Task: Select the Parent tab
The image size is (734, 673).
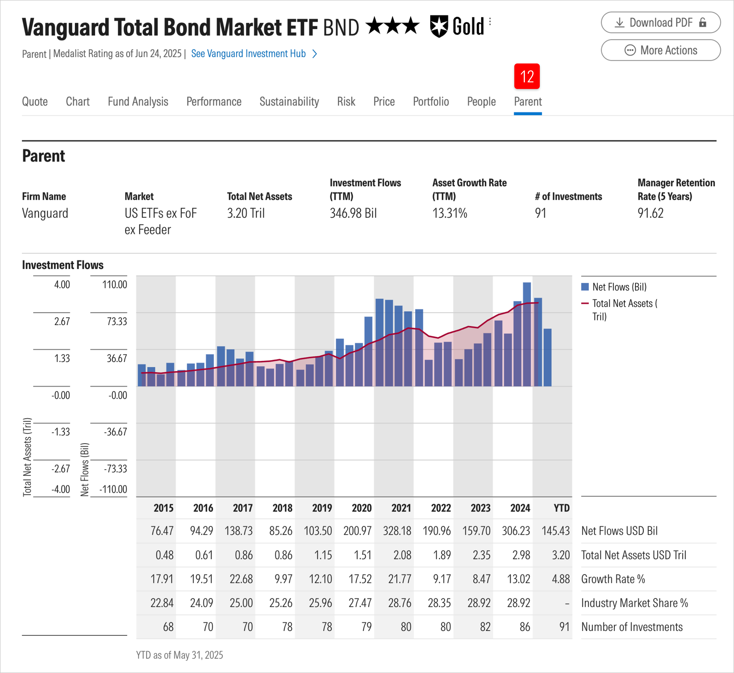Action: click(x=528, y=102)
